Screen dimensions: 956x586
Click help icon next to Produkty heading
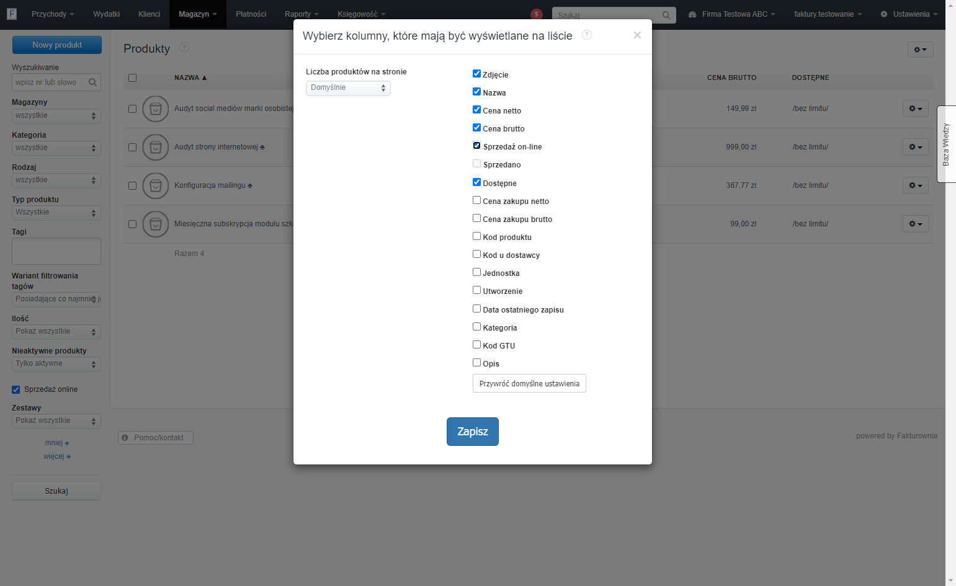[184, 47]
